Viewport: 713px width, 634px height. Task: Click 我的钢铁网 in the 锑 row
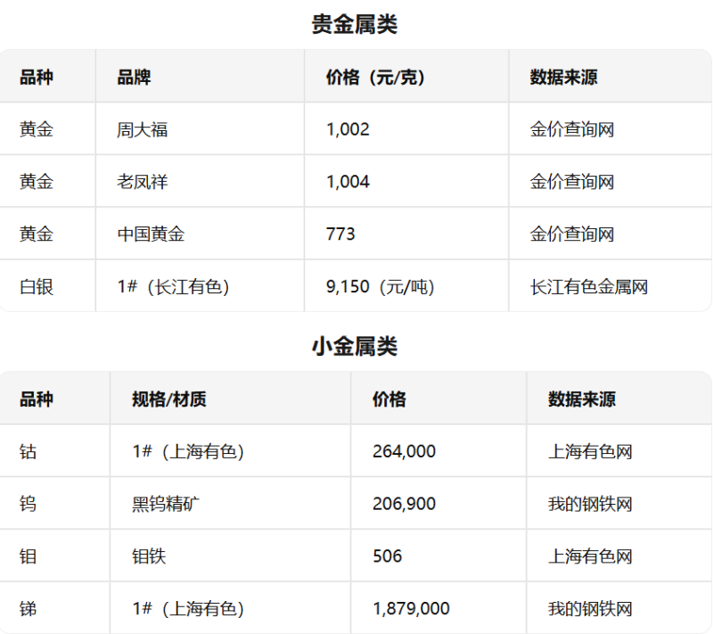click(x=590, y=608)
